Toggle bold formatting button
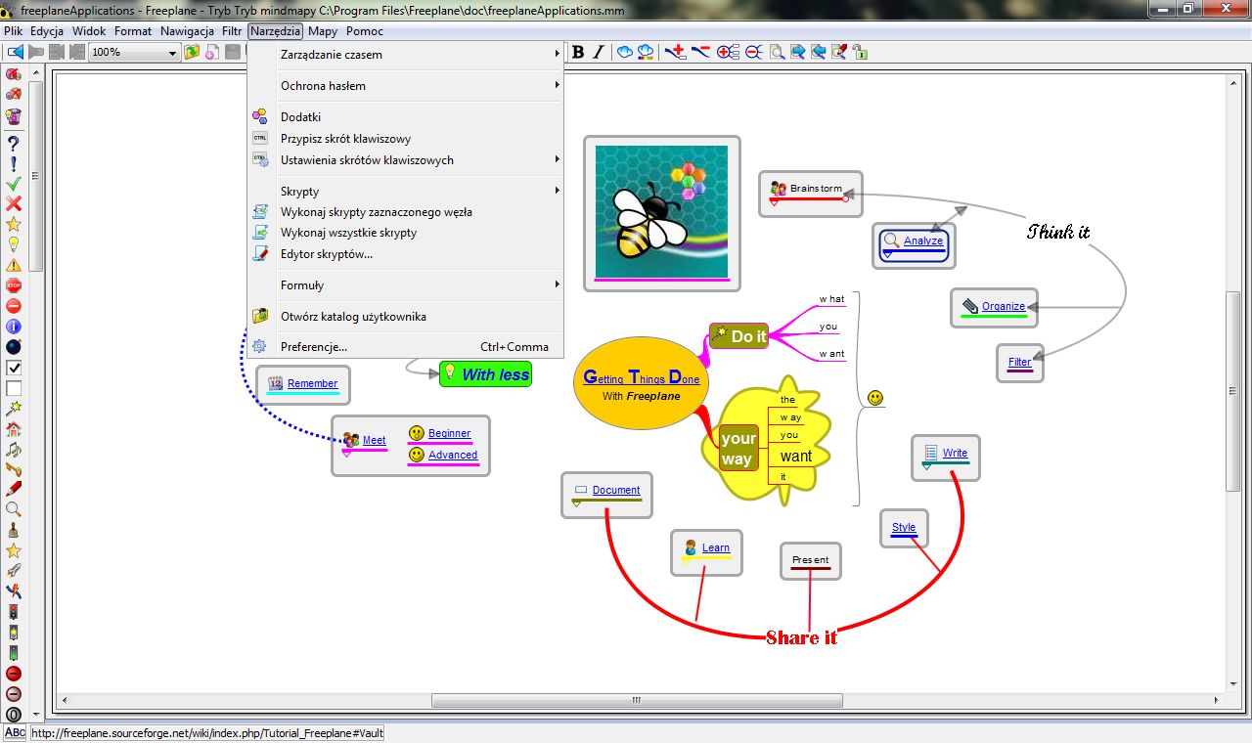The width and height of the screenshot is (1252, 743). coord(578,52)
